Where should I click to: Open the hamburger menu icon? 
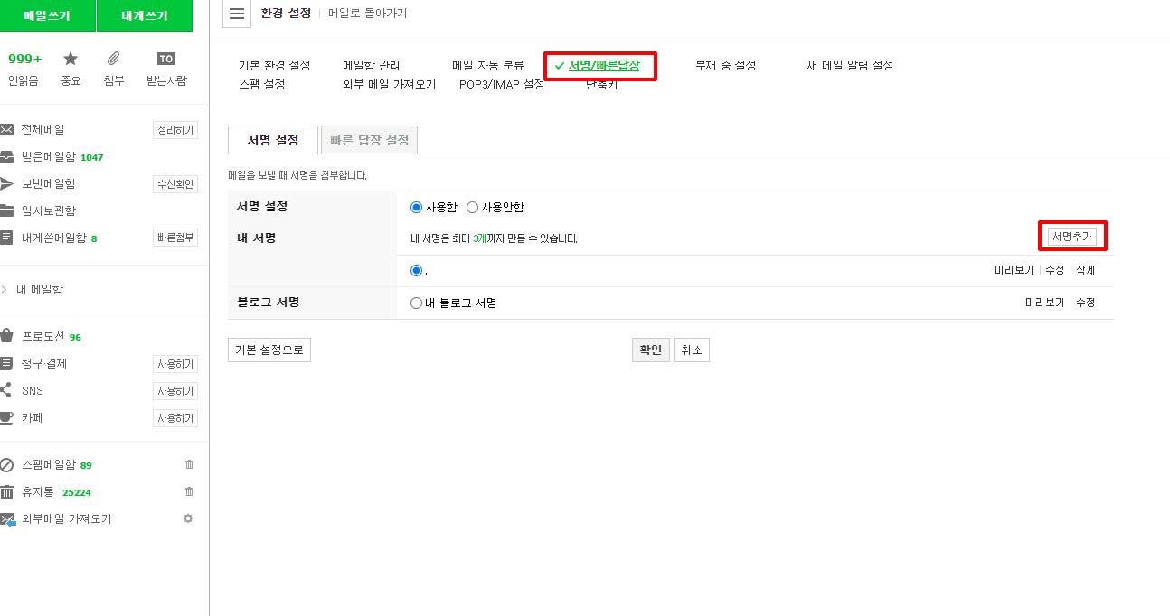pyautogui.click(x=237, y=14)
